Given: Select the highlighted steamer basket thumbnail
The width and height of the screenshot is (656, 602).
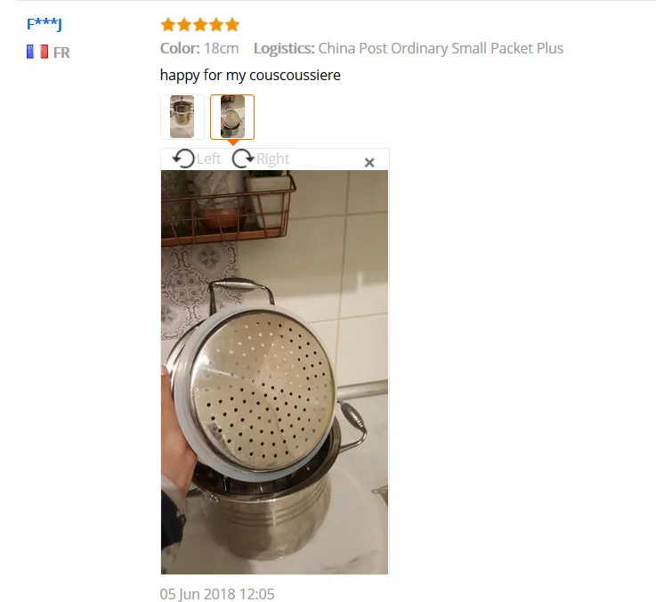Looking at the screenshot, I should 232,117.
